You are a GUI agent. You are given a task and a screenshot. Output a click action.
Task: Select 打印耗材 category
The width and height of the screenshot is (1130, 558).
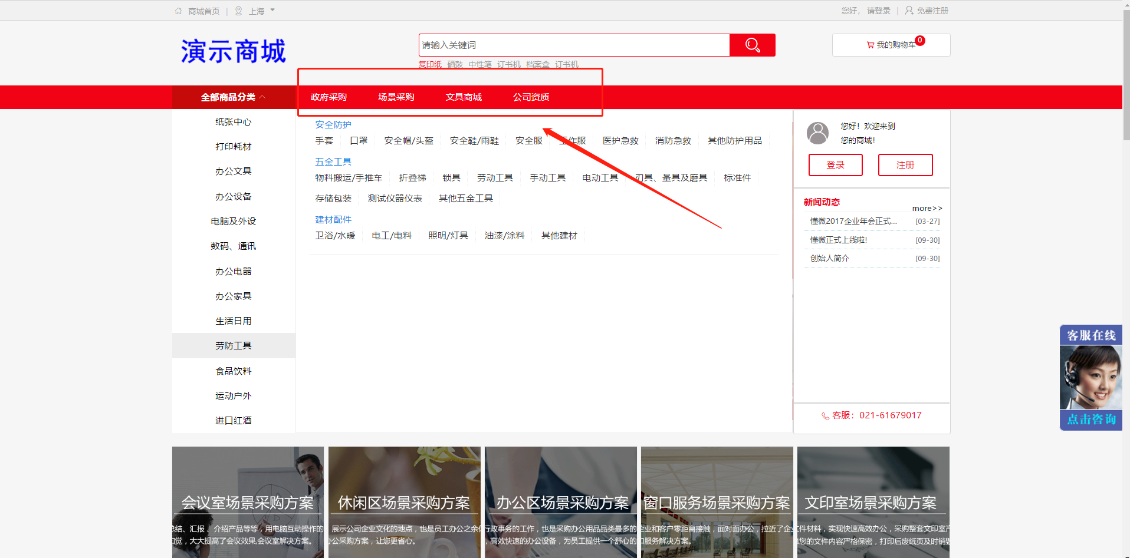tap(234, 147)
